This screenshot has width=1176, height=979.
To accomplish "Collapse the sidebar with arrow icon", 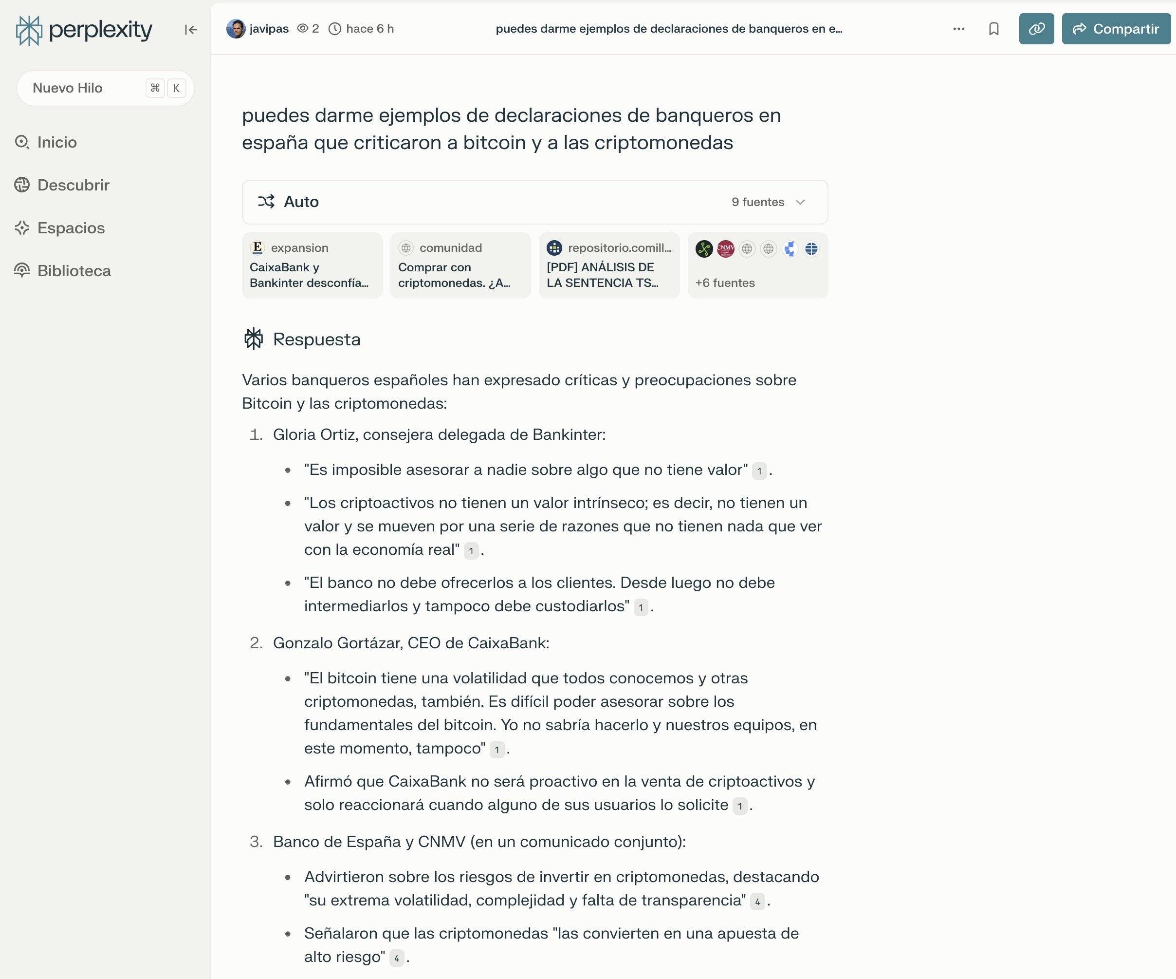I will coord(190,30).
